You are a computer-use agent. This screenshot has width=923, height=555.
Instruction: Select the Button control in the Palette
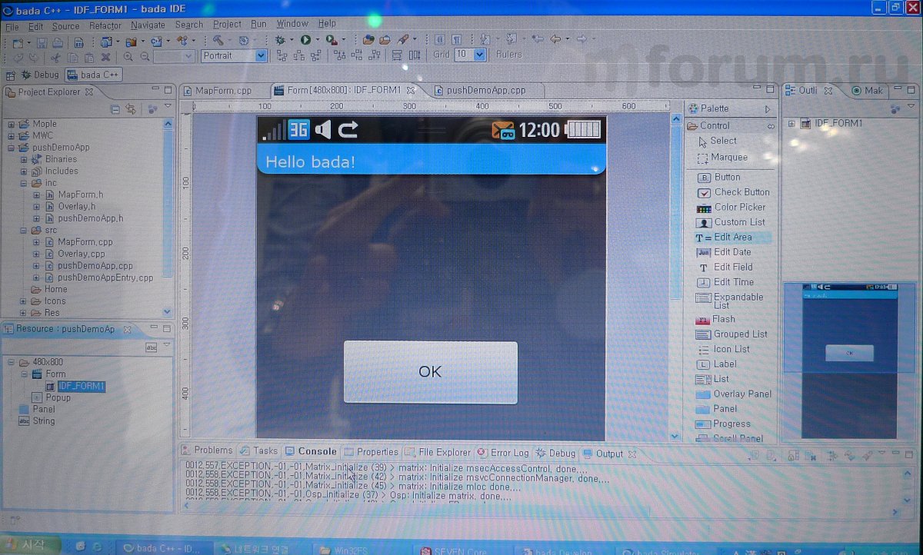(x=718, y=177)
